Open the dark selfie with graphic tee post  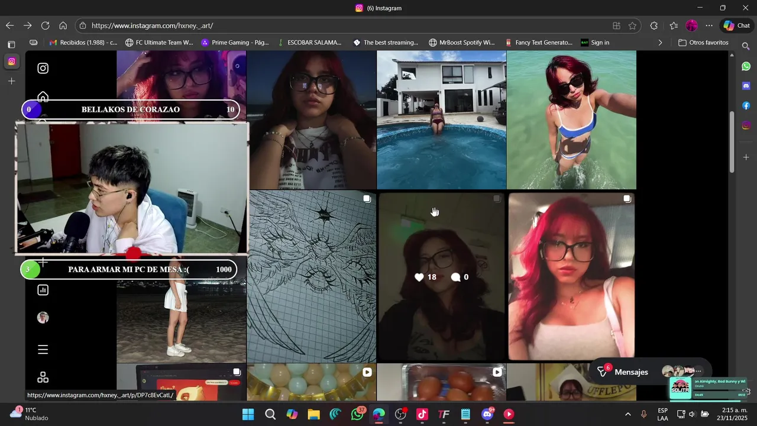311,120
